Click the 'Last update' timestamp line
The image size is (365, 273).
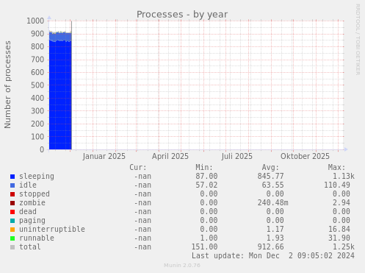point(272,255)
